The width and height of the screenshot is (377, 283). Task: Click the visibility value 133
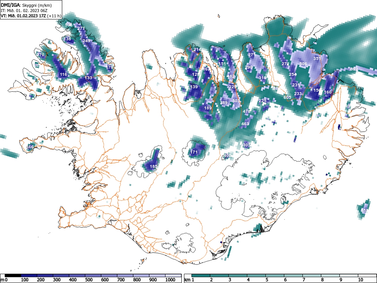pos(89,78)
